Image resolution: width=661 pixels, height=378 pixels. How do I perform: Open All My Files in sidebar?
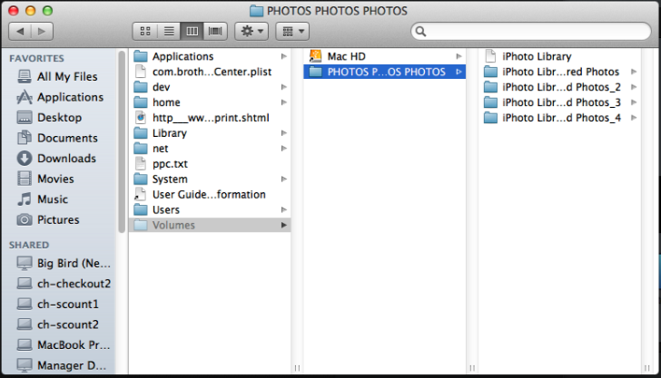58,77
